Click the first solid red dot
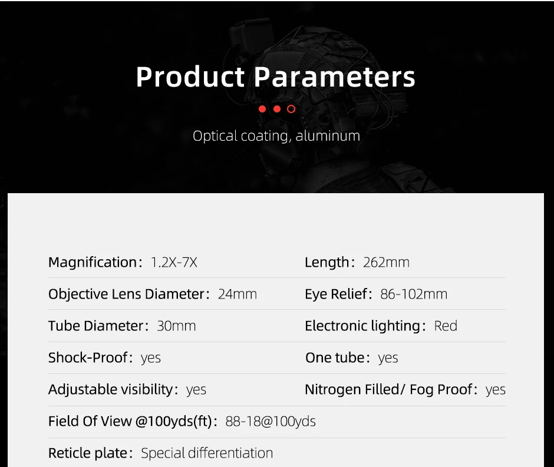This screenshot has height=467, width=554. tap(262, 109)
